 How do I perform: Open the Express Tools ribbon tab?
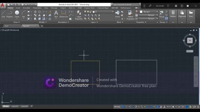click(x=90, y=8)
